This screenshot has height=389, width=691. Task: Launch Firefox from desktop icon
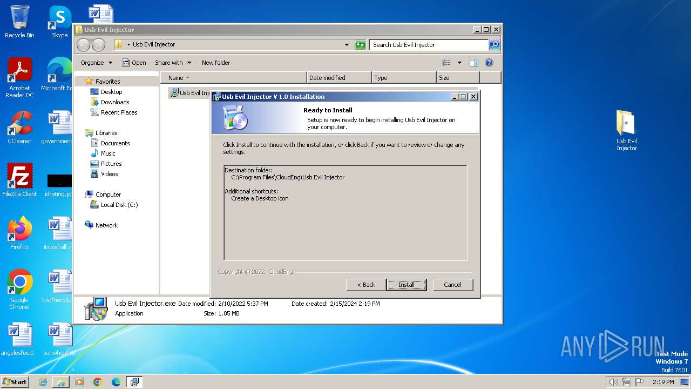(x=19, y=233)
